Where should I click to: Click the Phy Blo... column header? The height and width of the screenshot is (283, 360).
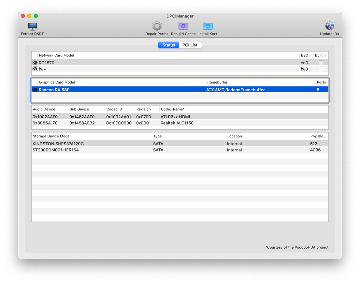point(319,136)
